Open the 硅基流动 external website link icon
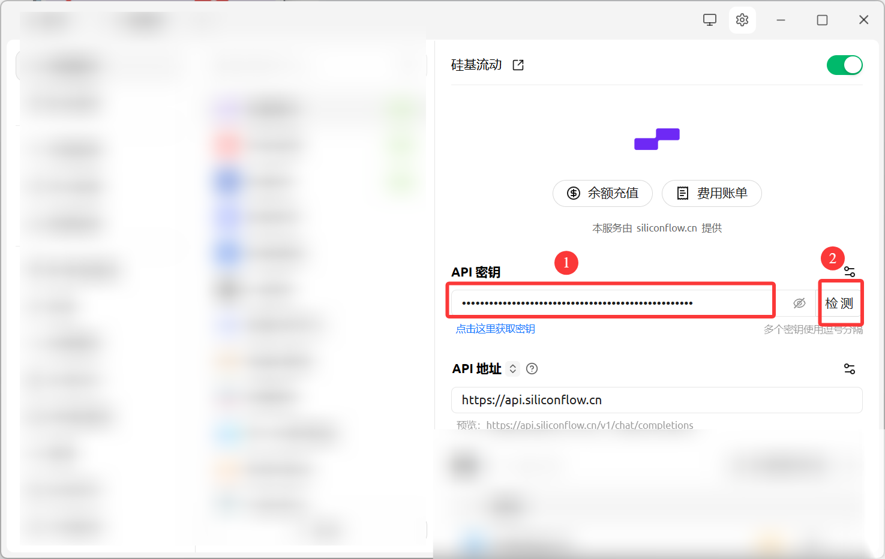The height and width of the screenshot is (559, 885). pyautogui.click(x=518, y=65)
